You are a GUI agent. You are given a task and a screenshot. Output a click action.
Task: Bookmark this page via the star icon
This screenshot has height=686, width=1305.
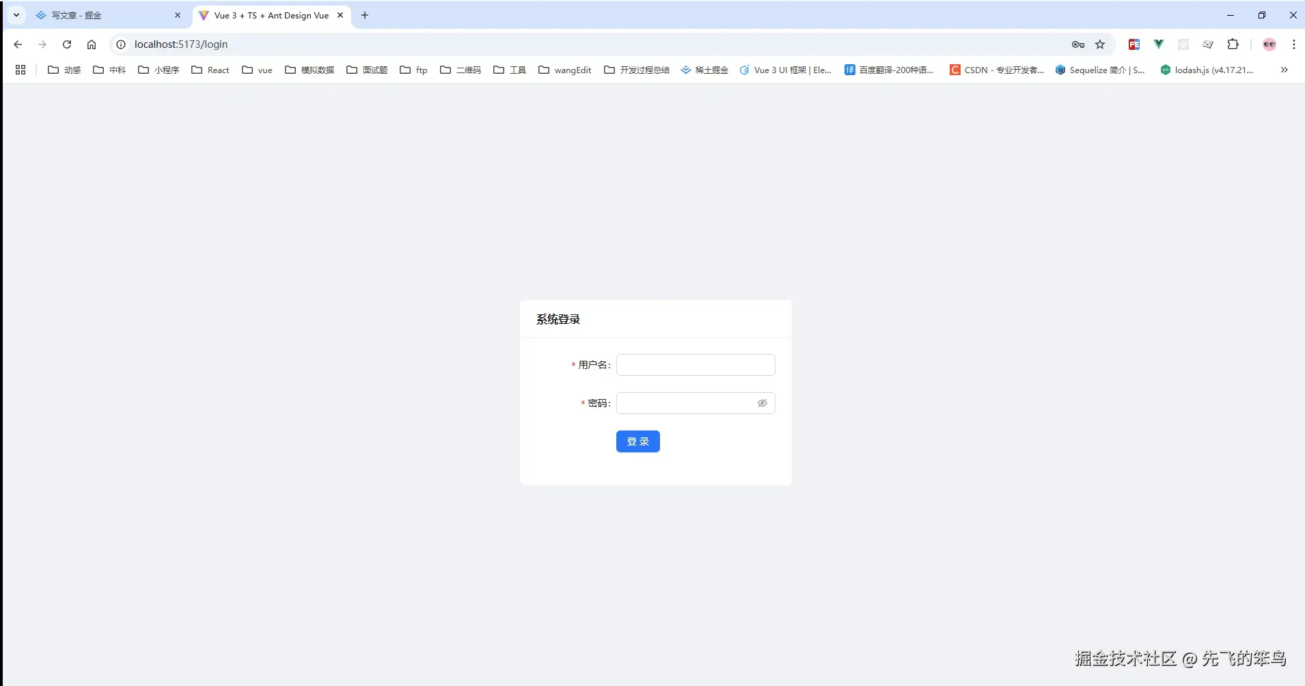[x=1100, y=44]
